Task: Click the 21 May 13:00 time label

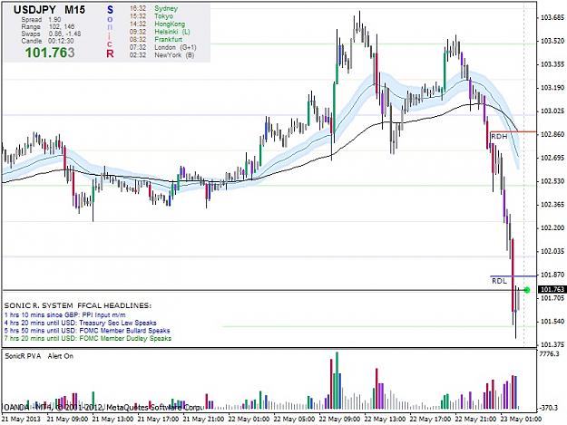Action: 112,420
